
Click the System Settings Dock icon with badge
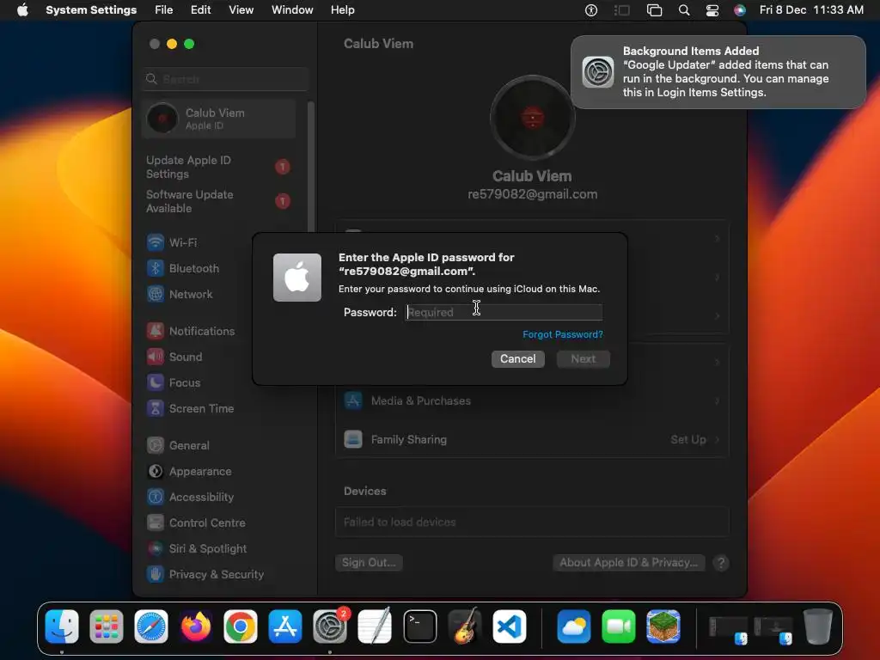click(x=330, y=626)
